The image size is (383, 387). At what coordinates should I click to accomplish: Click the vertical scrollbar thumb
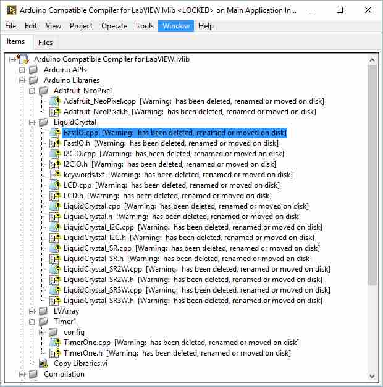click(372, 175)
